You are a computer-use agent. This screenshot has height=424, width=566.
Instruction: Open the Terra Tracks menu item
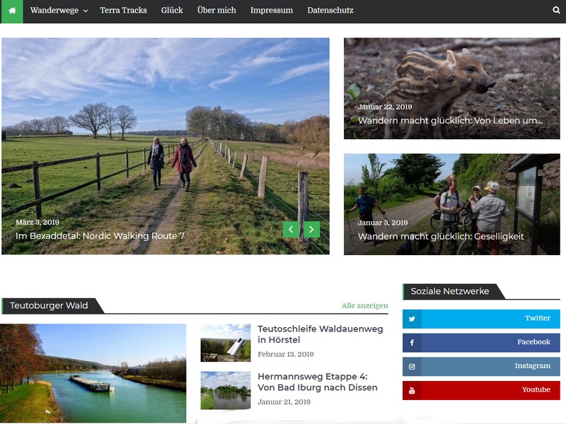click(123, 10)
